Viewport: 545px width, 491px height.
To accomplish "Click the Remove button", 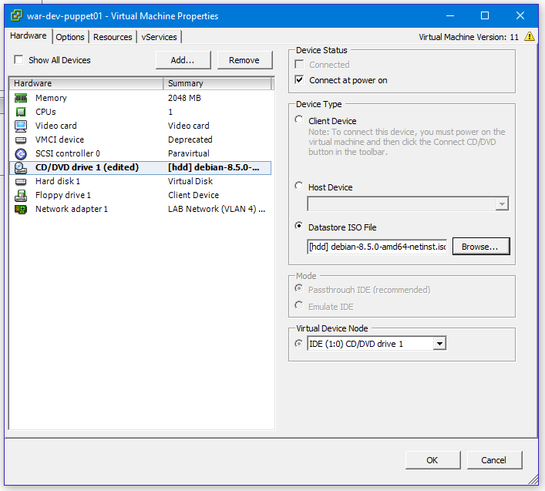I will coord(244,60).
